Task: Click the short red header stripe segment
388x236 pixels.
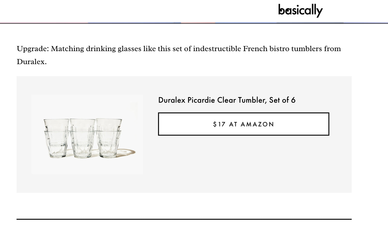Action: pyautogui.click(x=198, y=23)
